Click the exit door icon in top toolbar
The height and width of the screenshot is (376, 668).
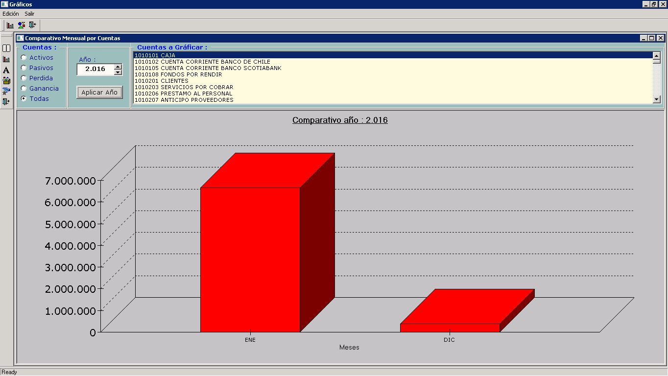32,25
